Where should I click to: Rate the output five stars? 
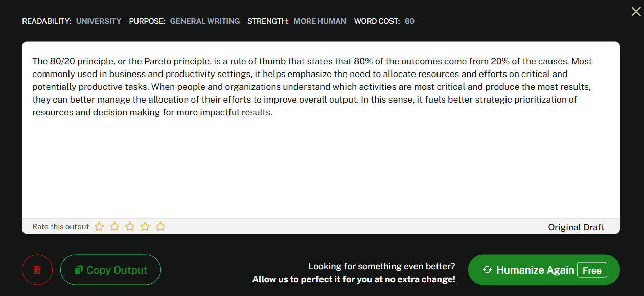(160, 226)
